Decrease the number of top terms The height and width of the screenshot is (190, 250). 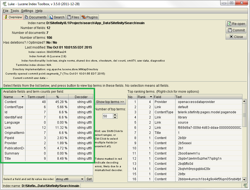click(115, 117)
